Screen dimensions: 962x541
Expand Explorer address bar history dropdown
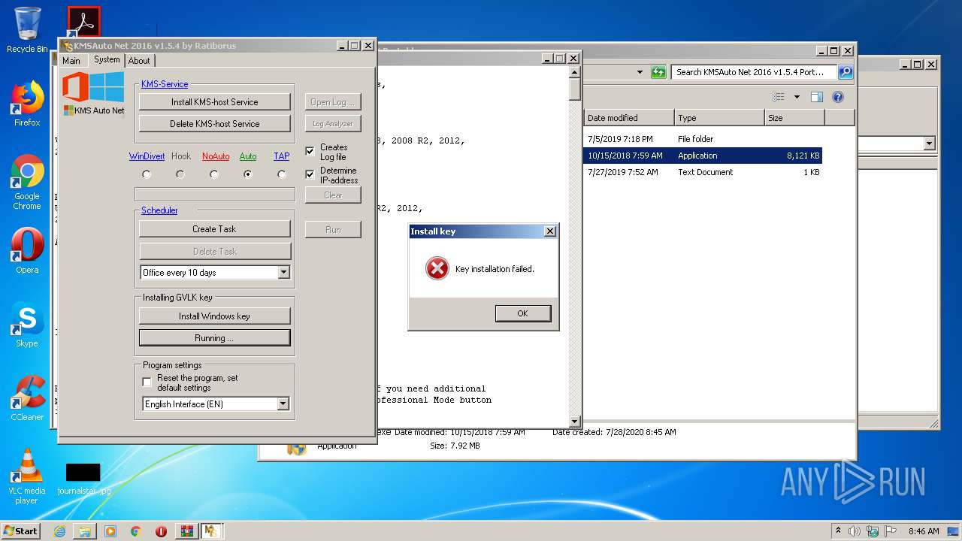[640, 72]
